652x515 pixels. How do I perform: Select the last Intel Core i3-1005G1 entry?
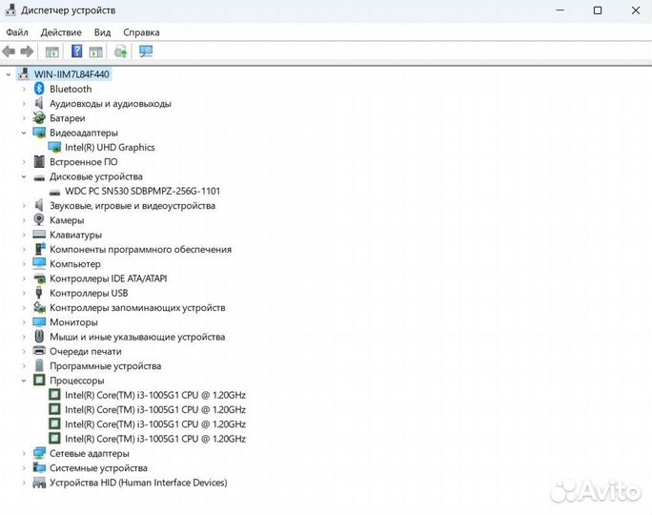155,439
